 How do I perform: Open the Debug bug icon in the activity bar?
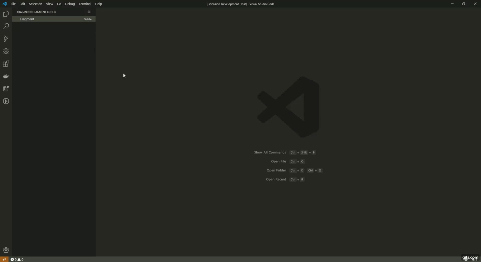[6, 51]
